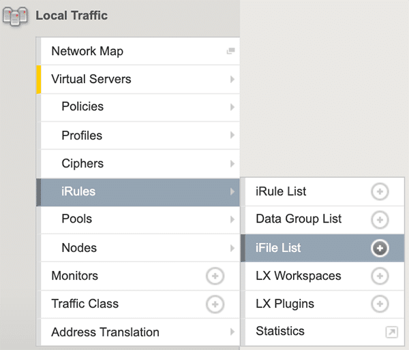Add an LX Workspace with plus icon
Screen dimensions: 409x350
pos(380,276)
